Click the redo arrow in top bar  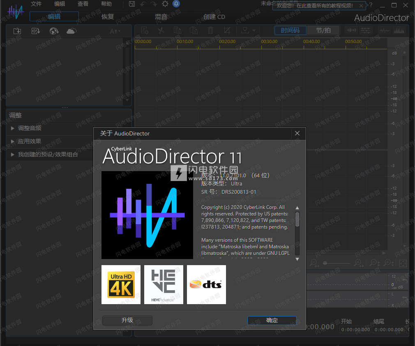(154, 4)
